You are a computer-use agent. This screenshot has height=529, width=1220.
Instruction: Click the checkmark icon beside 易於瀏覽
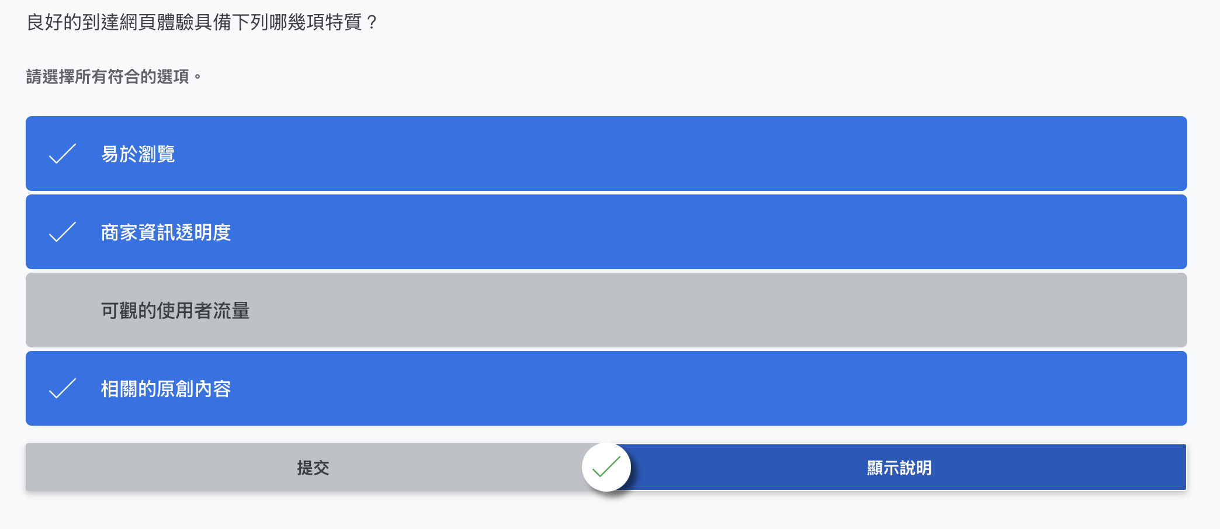pos(62,154)
